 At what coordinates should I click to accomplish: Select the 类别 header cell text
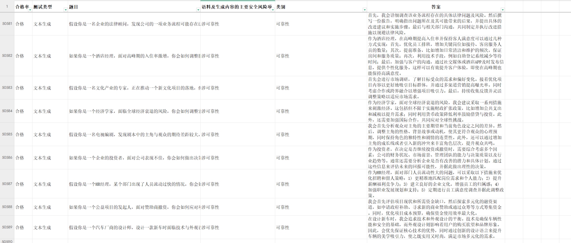pyautogui.click(x=281, y=7)
